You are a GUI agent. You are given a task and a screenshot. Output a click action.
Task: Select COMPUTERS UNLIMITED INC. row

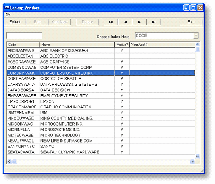(x=101, y=73)
